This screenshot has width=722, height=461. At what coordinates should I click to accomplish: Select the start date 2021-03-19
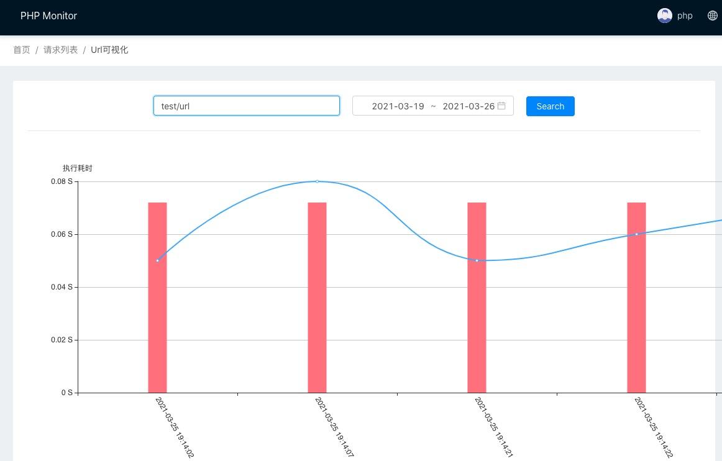point(398,106)
